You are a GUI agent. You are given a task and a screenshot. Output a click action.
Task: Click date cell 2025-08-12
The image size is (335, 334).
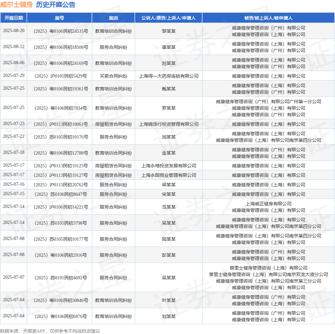14,46
